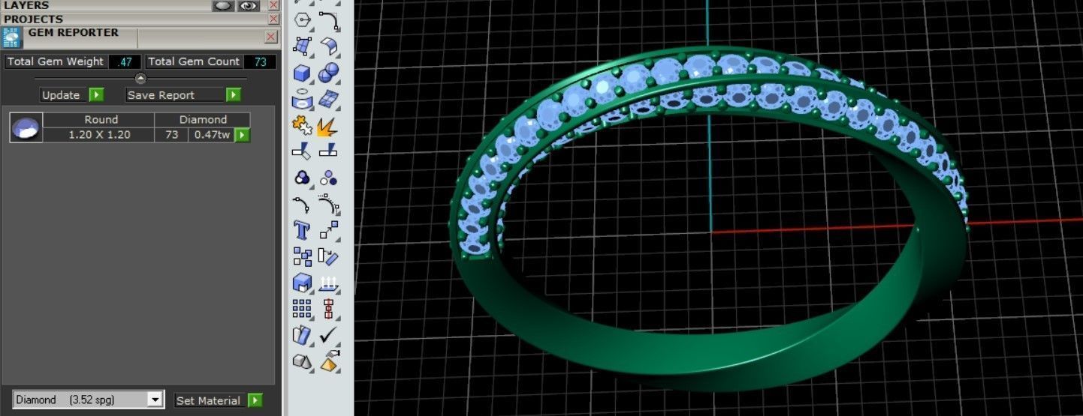The image size is (1083, 416).
Task: Click the Total Gem Weight value .47
Action: (125, 61)
